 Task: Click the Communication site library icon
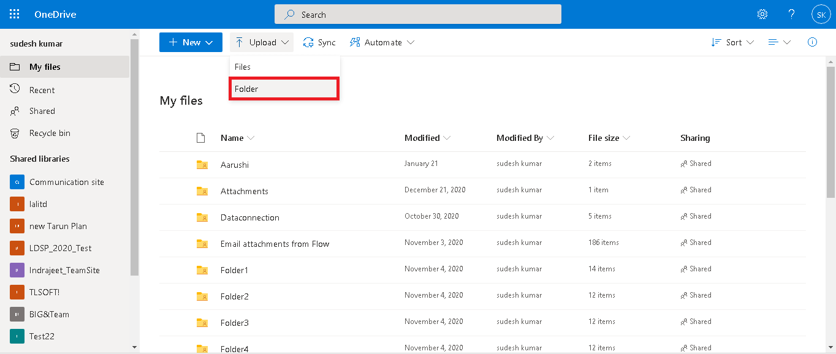pos(17,182)
